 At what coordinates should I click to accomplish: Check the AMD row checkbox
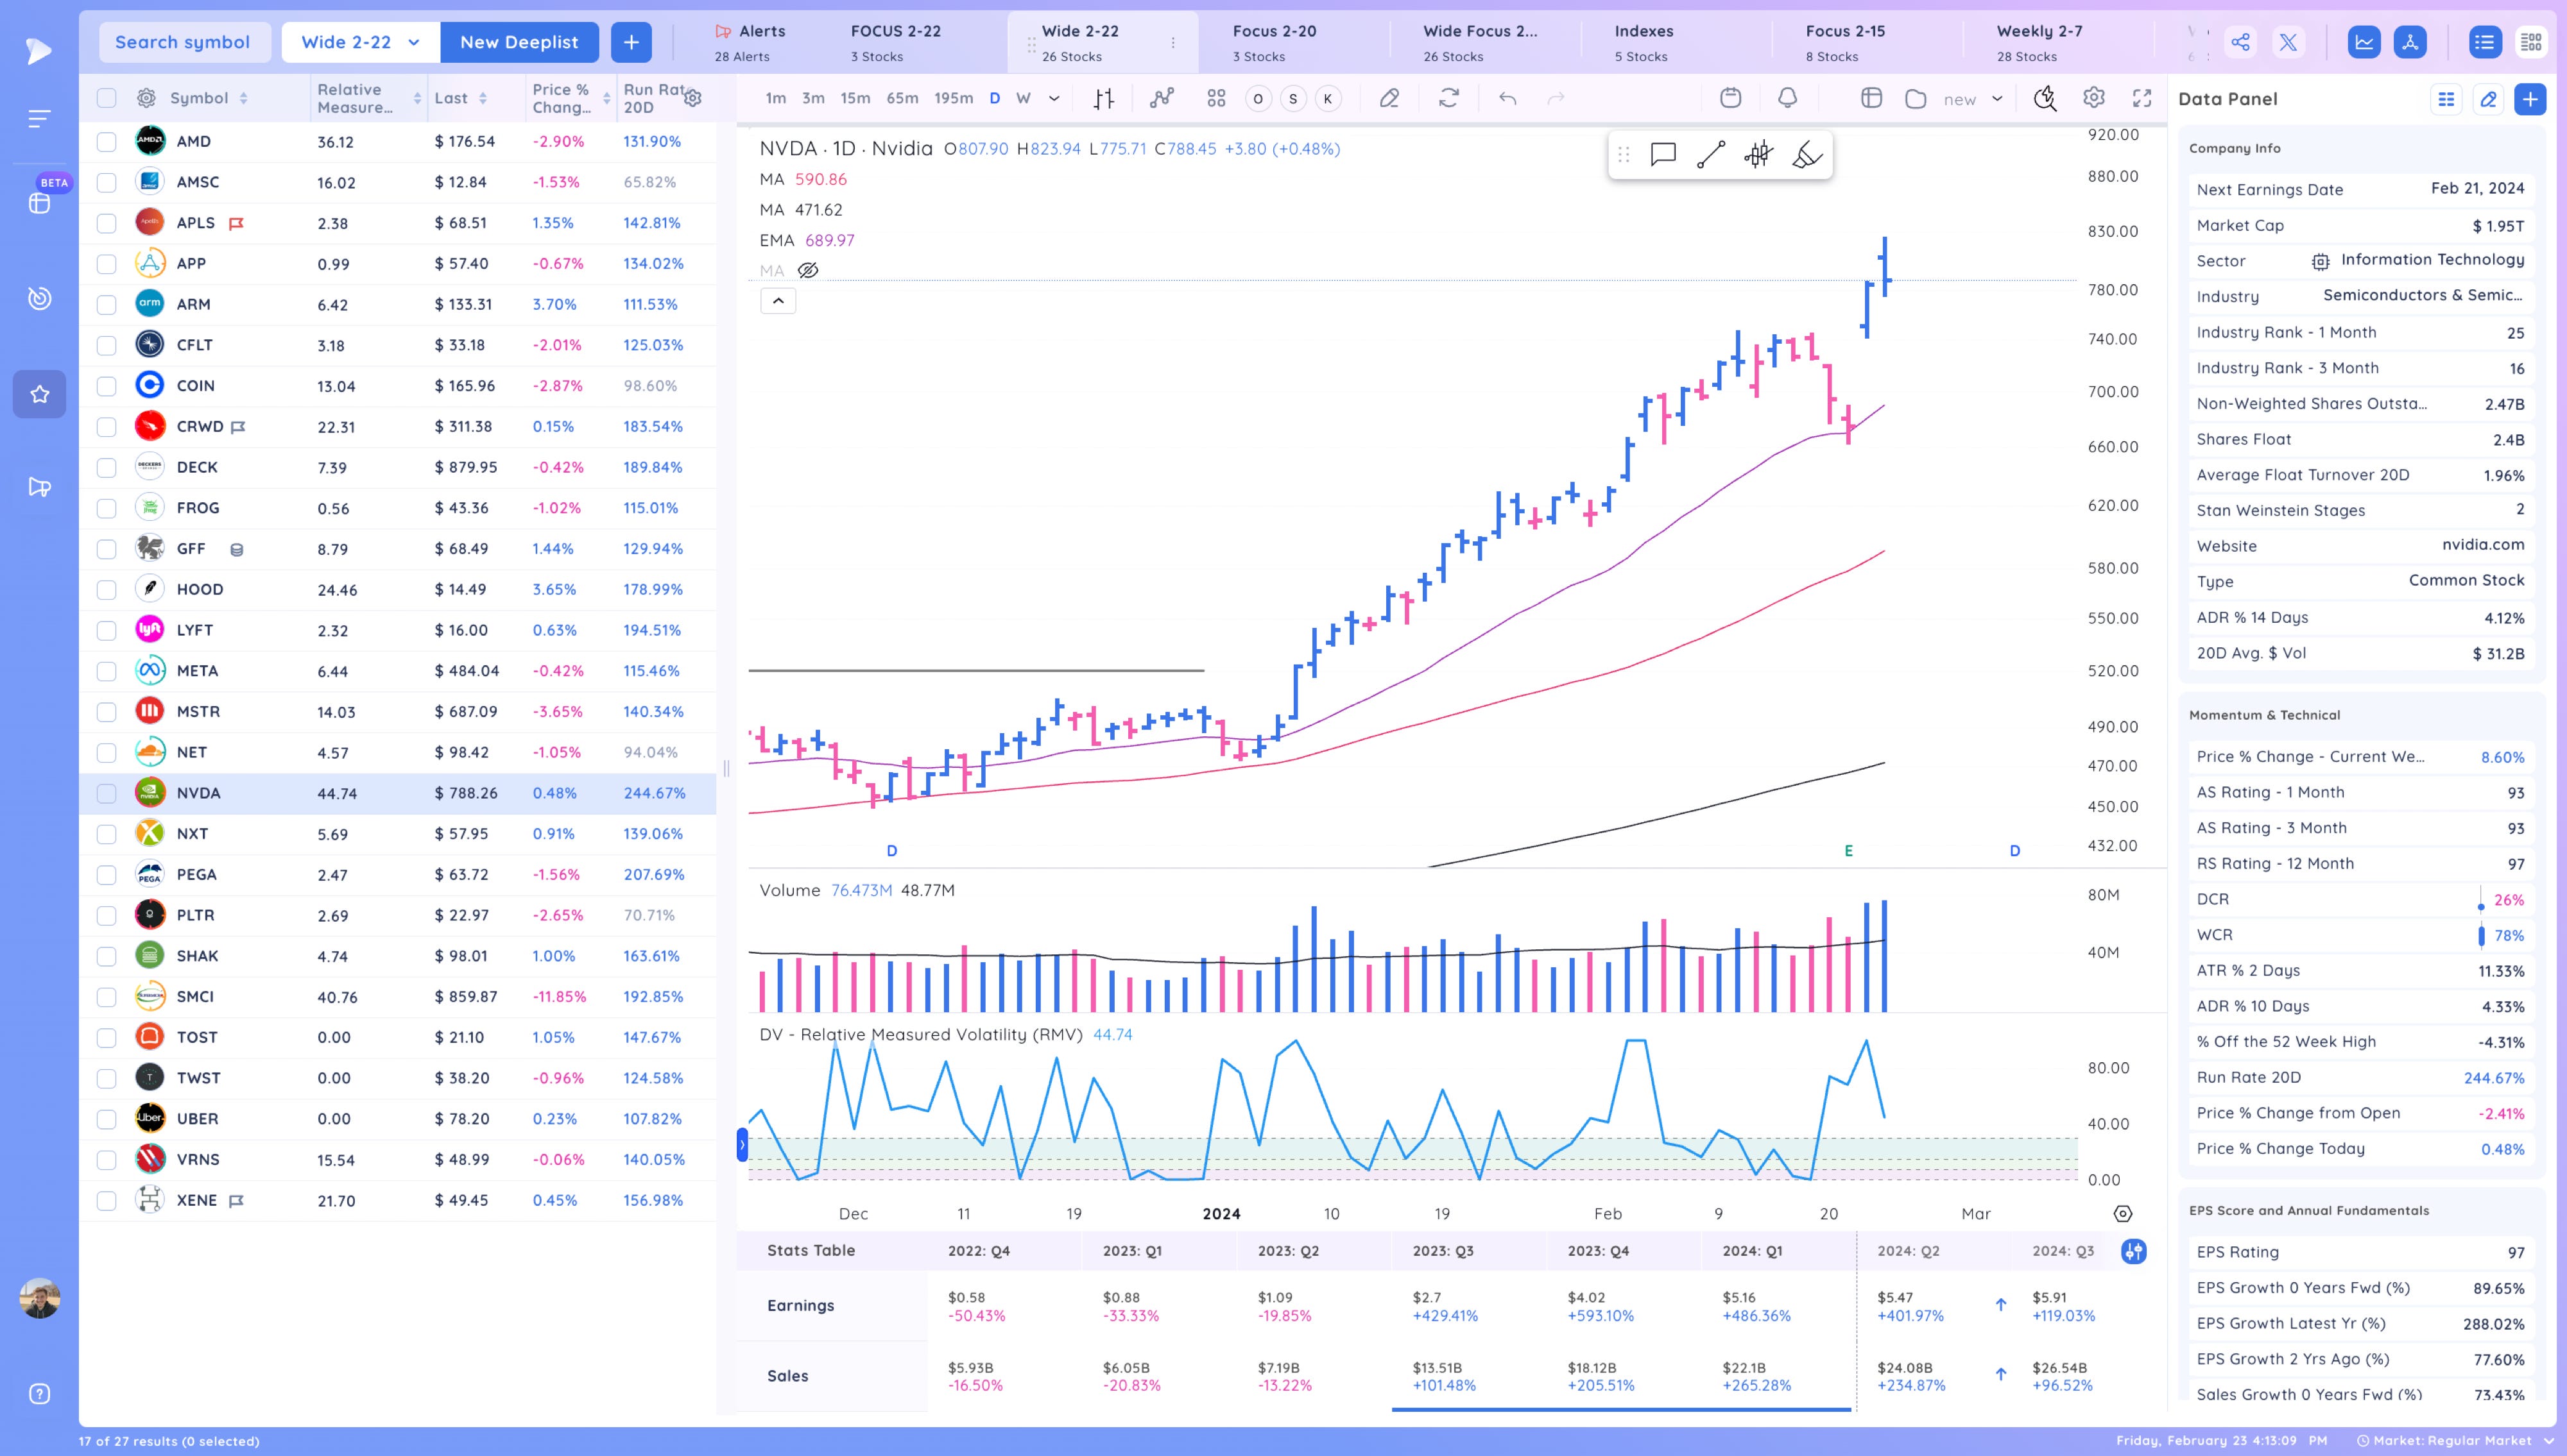coord(106,142)
